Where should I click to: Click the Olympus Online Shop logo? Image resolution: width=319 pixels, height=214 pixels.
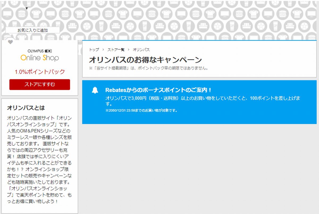[x=40, y=55]
